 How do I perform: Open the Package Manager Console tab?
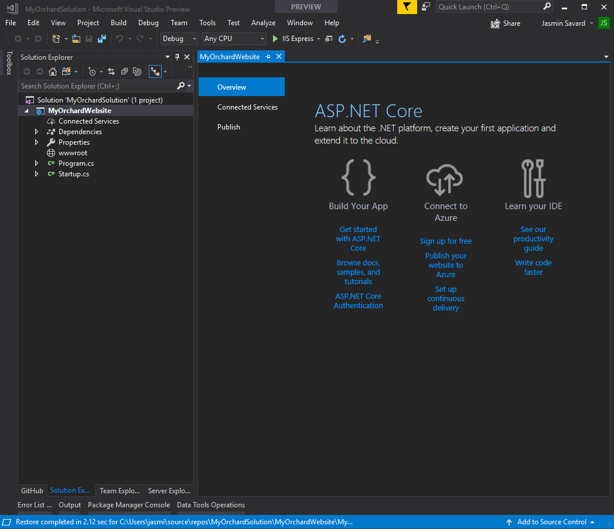[129, 505]
